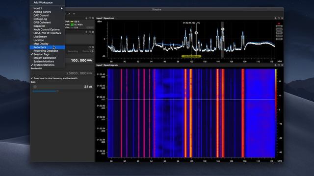Close the current workspace tab X
The width and height of the screenshot is (314, 176).
tap(69, 14)
